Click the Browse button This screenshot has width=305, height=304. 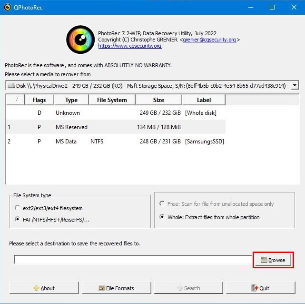click(273, 260)
